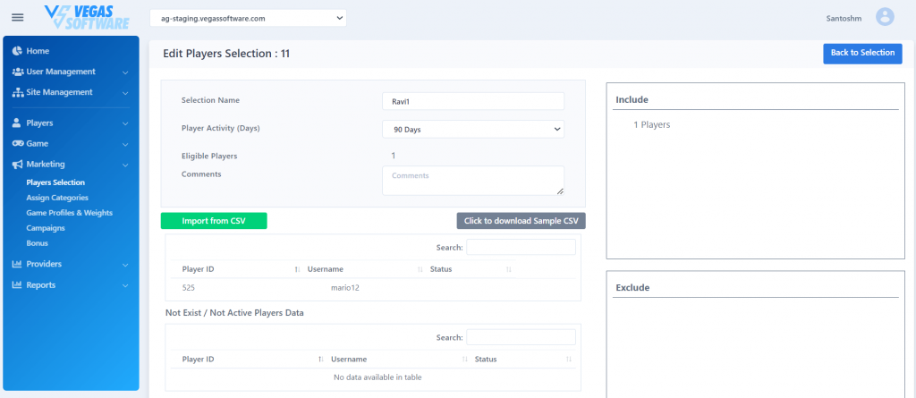Focus the Comments text area
The image size is (916, 398).
pyautogui.click(x=473, y=181)
